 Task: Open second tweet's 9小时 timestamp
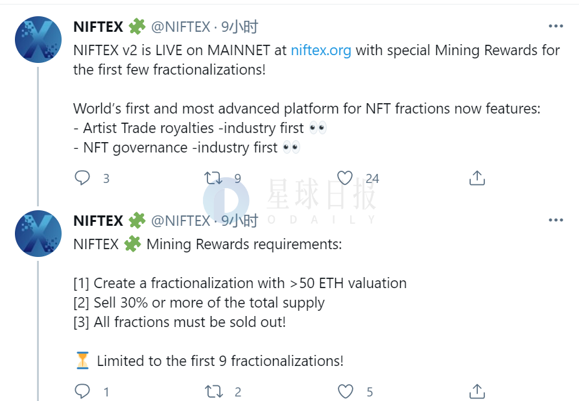[239, 221]
